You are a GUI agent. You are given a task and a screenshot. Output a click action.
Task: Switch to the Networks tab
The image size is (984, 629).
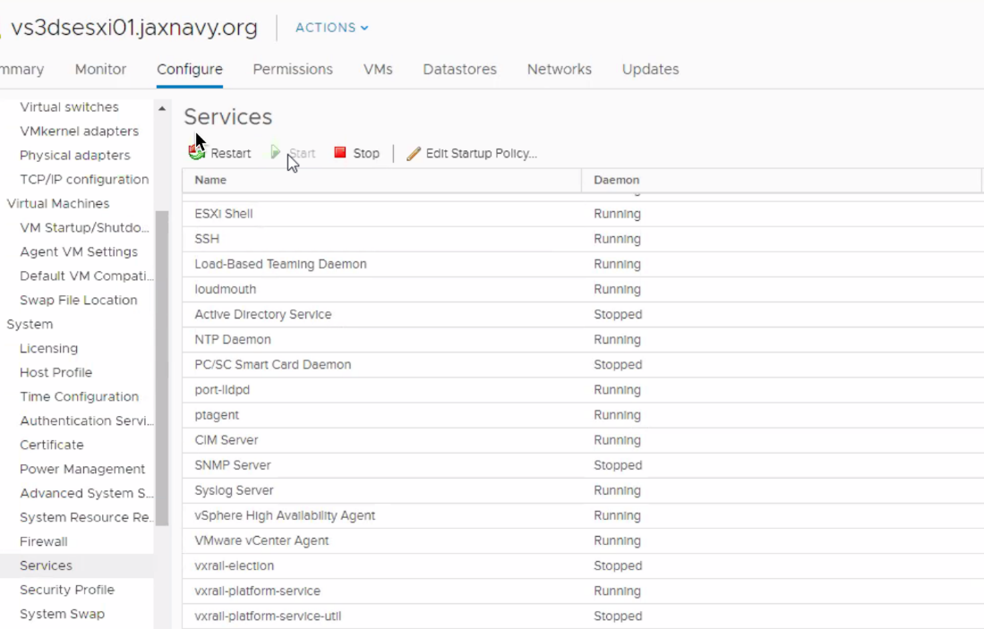tap(559, 69)
